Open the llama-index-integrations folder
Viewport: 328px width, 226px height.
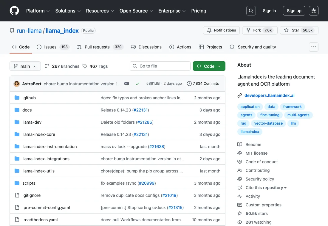coord(46,159)
